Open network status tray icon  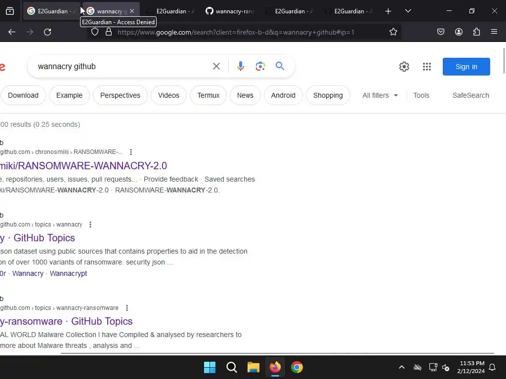(x=433, y=367)
